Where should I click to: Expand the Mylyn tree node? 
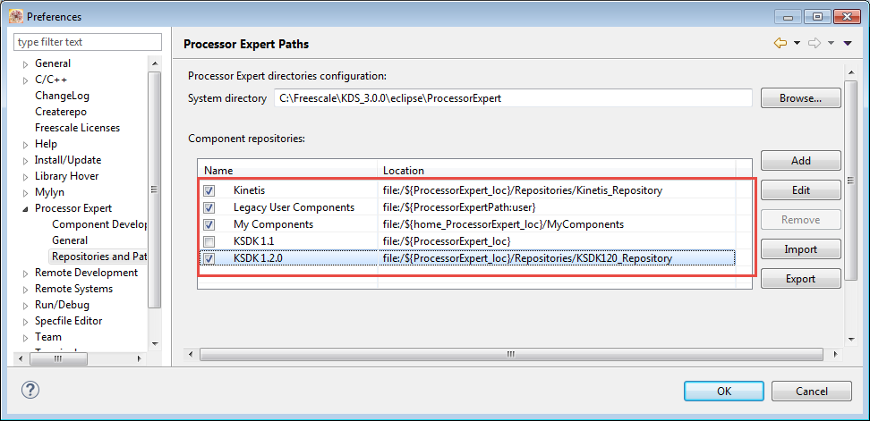tap(25, 193)
